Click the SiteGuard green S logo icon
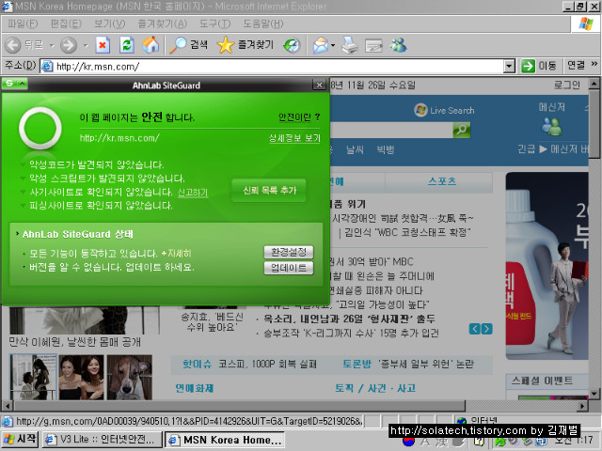This screenshot has height=451, width=602. click(x=9, y=84)
